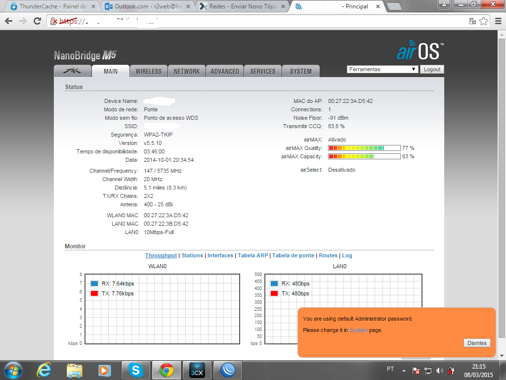
Task: Open the Routes monitor link
Action: click(x=328, y=255)
